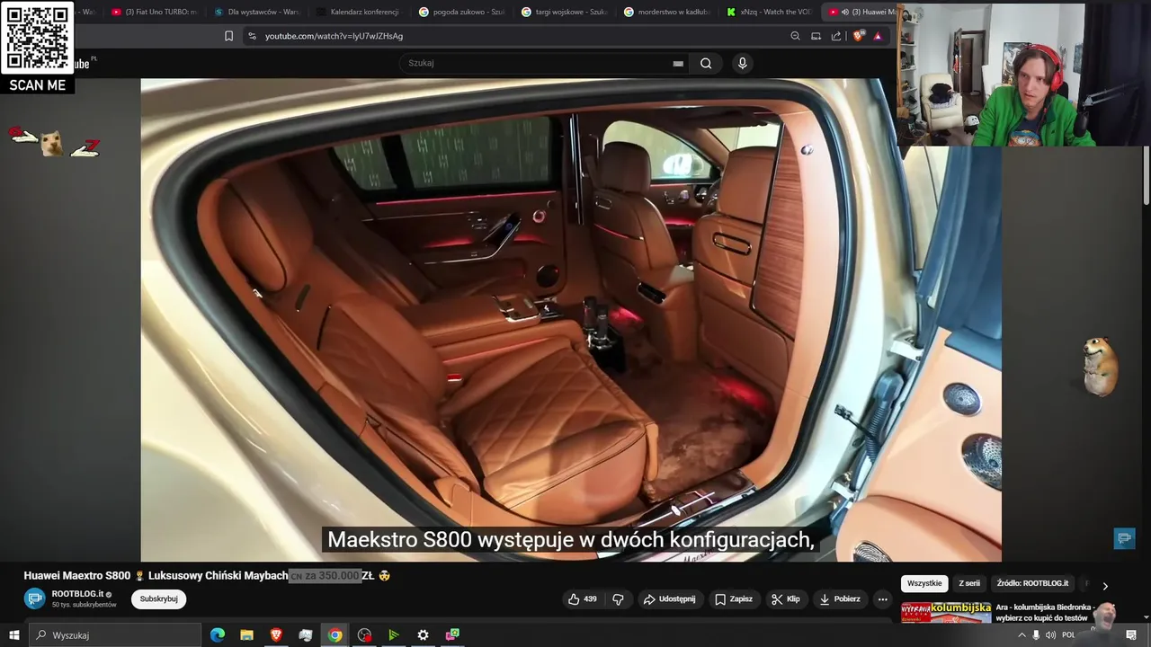Start voice search with the microphone icon
1151x647 pixels.
[x=742, y=63]
